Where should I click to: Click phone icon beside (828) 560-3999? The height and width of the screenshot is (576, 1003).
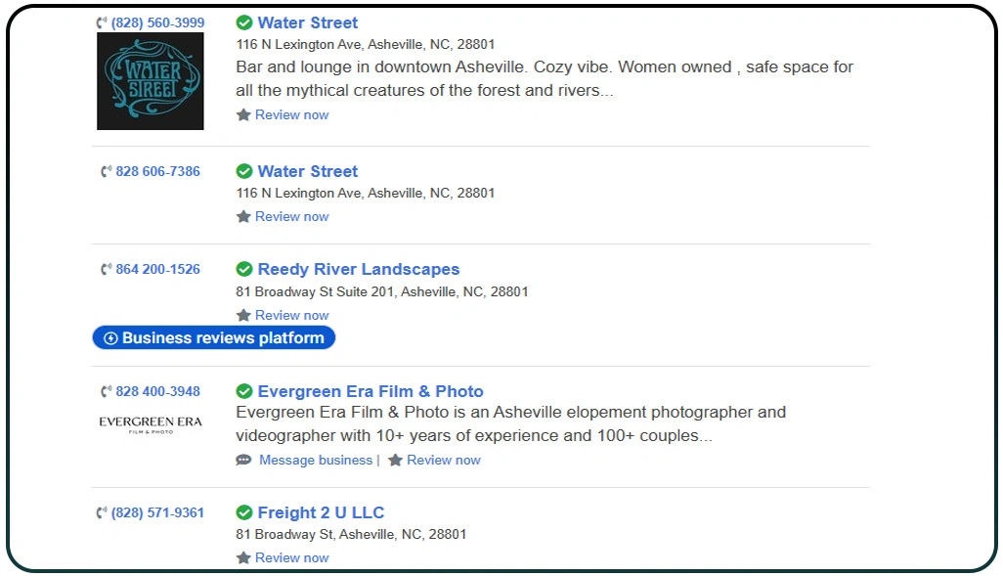(102, 23)
